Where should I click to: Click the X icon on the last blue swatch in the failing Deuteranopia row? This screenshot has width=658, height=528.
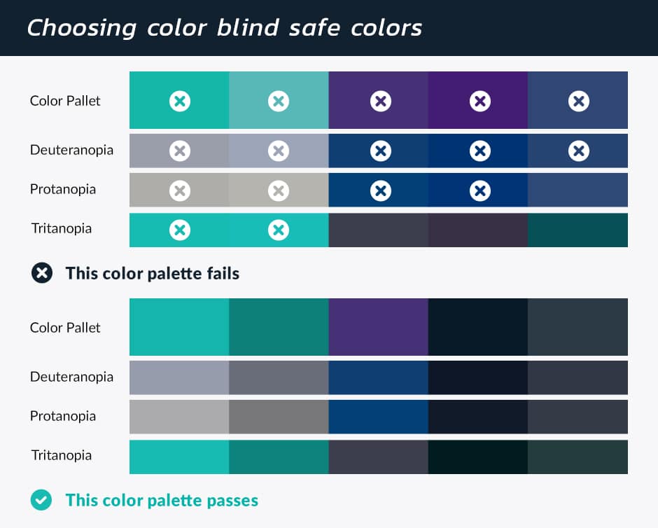pos(579,151)
